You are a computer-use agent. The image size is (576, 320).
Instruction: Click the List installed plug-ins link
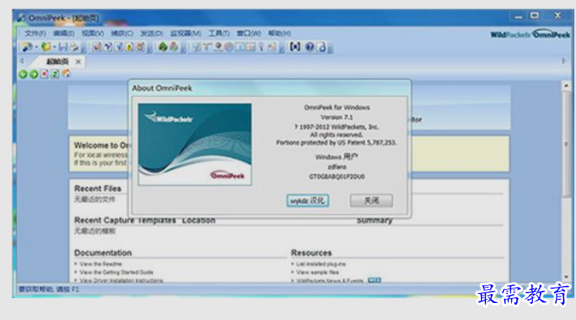pyautogui.click(x=321, y=264)
